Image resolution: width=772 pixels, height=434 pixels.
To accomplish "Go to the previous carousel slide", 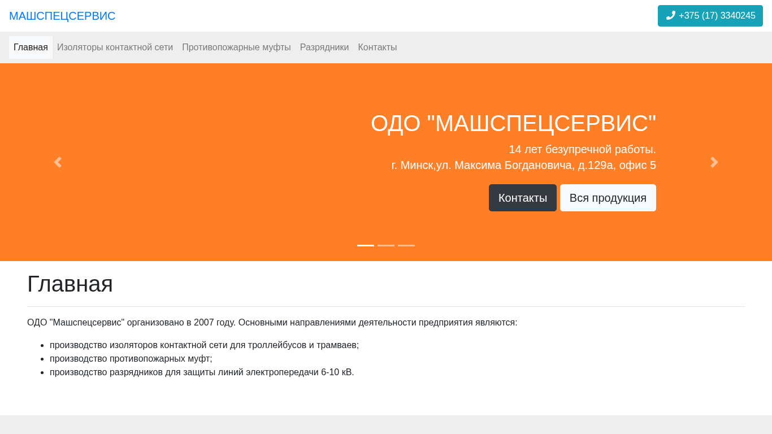I will coord(58,162).
